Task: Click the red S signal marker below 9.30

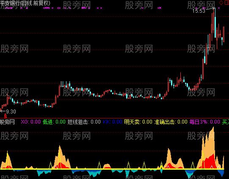Action: click(6, 116)
